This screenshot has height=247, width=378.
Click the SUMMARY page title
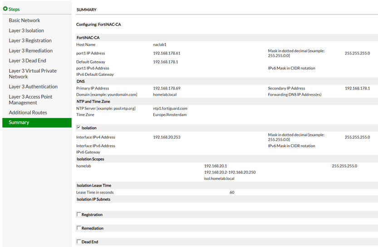pos(86,10)
